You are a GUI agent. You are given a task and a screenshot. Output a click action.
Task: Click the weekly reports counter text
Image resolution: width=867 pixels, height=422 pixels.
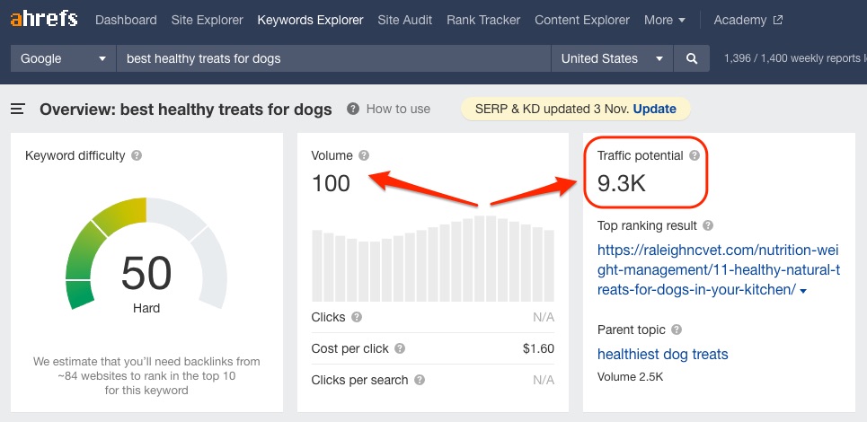(795, 58)
